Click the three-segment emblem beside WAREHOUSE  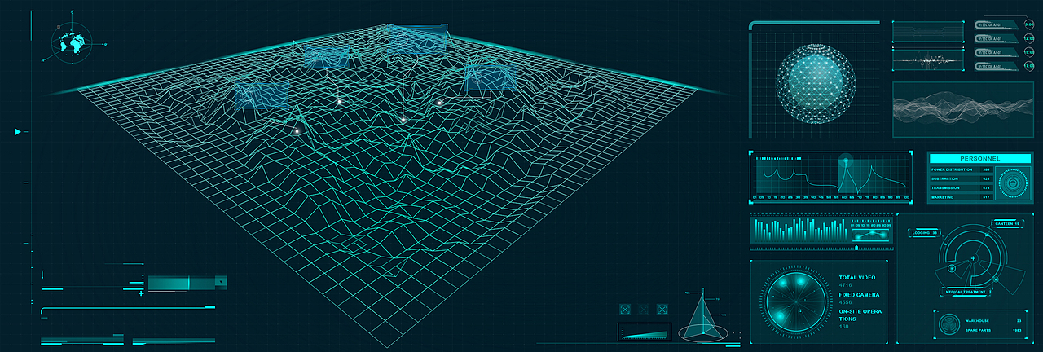[948, 325]
